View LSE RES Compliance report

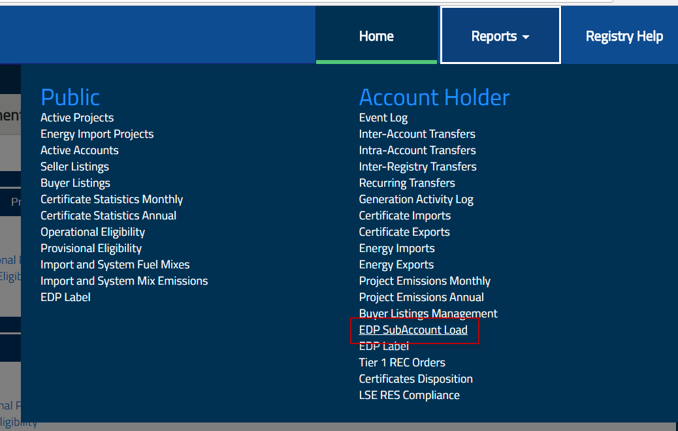(x=409, y=395)
